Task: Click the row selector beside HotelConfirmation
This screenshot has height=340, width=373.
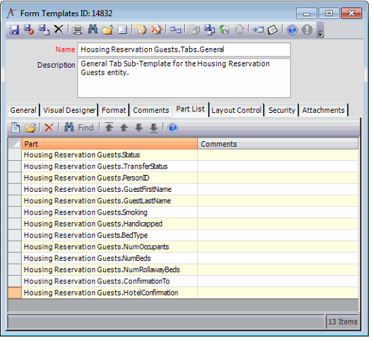Action: (15, 293)
